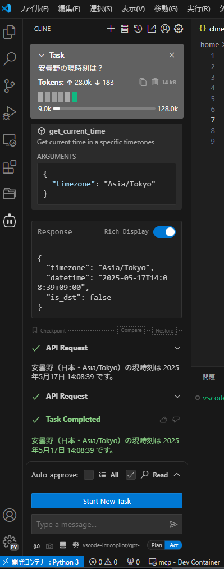Open the Explorer files icon
Image resolution: width=224 pixels, height=569 pixels.
(x=10, y=32)
